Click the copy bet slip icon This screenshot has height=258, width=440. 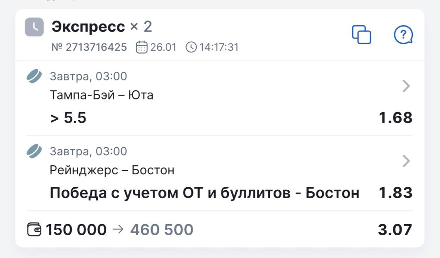(x=362, y=35)
